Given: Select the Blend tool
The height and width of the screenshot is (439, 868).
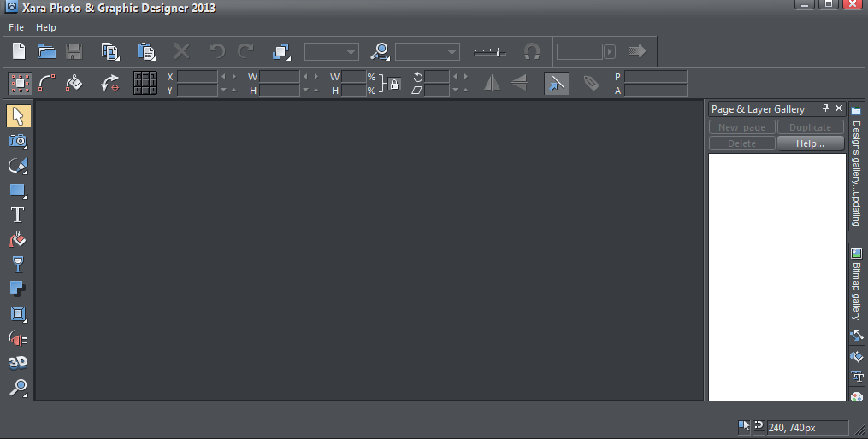Looking at the screenshot, I should pyautogui.click(x=18, y=338).
